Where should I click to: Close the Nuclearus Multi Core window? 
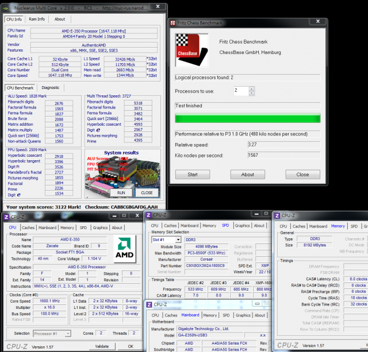click(x=158, y=6)
